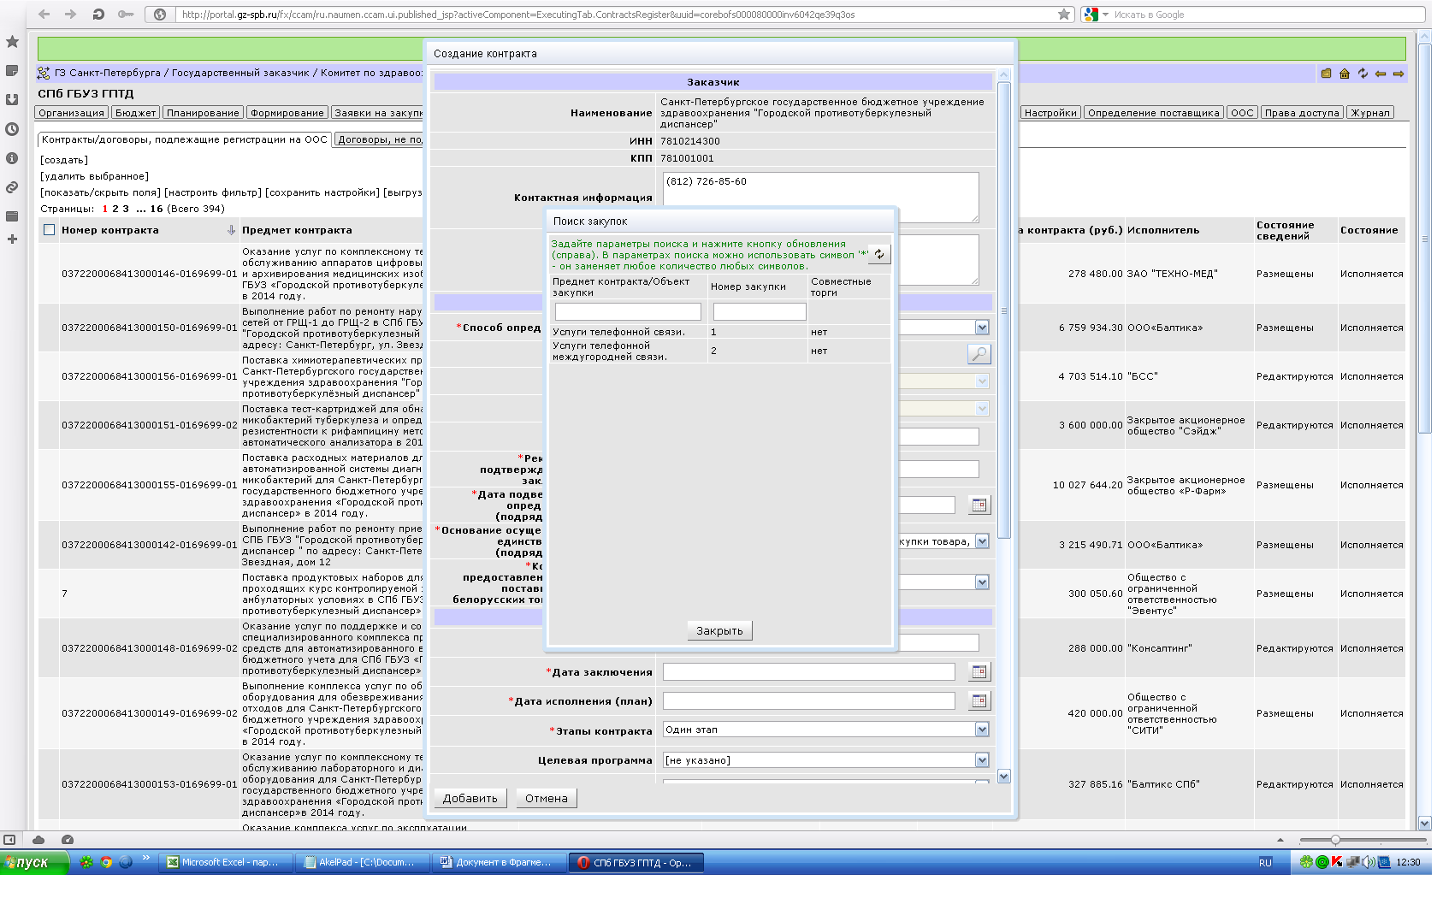Click the browser forward arrow
Image resolution: width=1437 pixels, height=898 pixels.
[x=71, y=14]
